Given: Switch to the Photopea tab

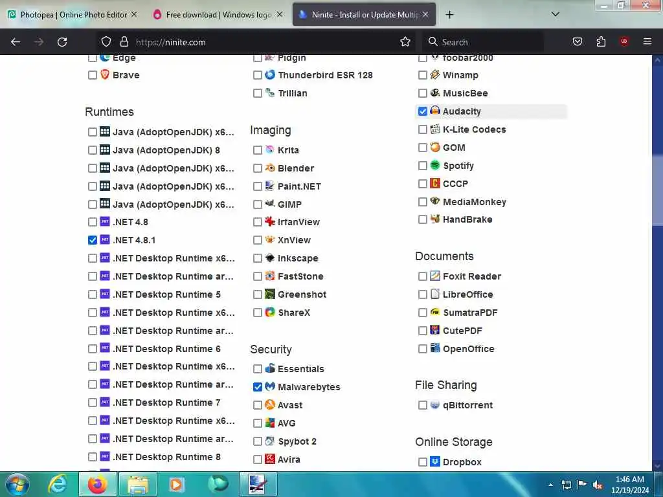Looking at the screenshot, I should coord(73,15).
